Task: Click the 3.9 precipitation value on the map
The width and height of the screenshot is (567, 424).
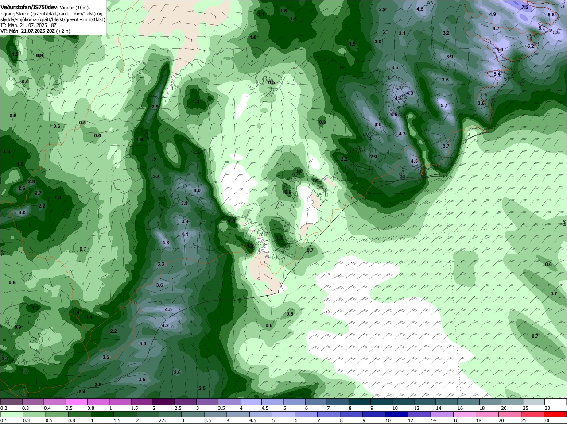Action: point(450,57)
